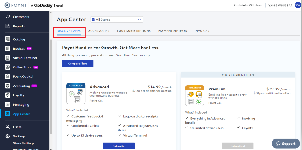Open Reports chart icon in sidebar
This screenshot has width=302, height=150.
point(8,26)
